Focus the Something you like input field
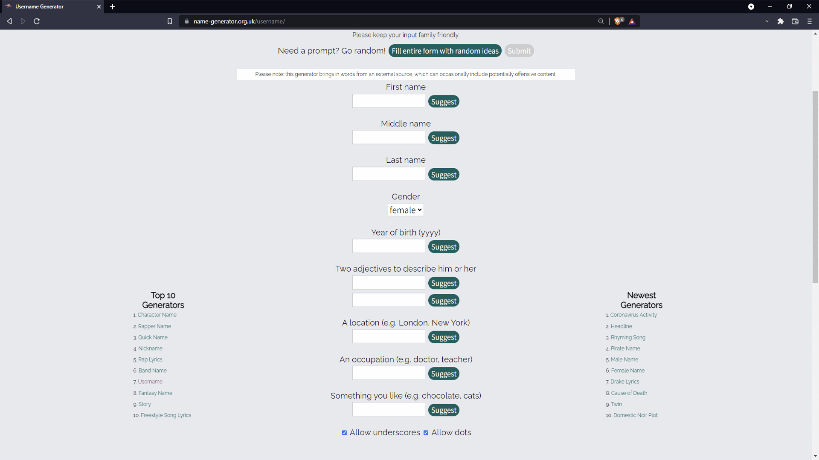 tap(389, 409)
